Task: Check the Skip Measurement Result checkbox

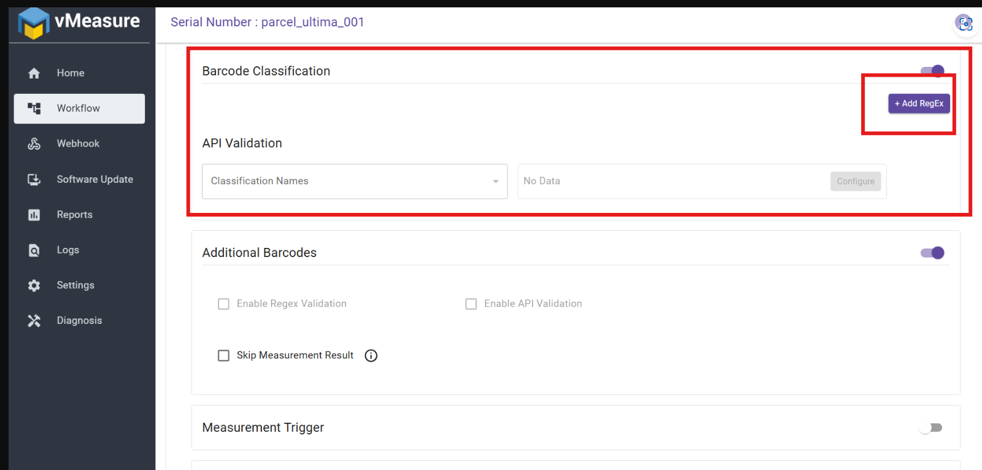Action: click(223, 356)
